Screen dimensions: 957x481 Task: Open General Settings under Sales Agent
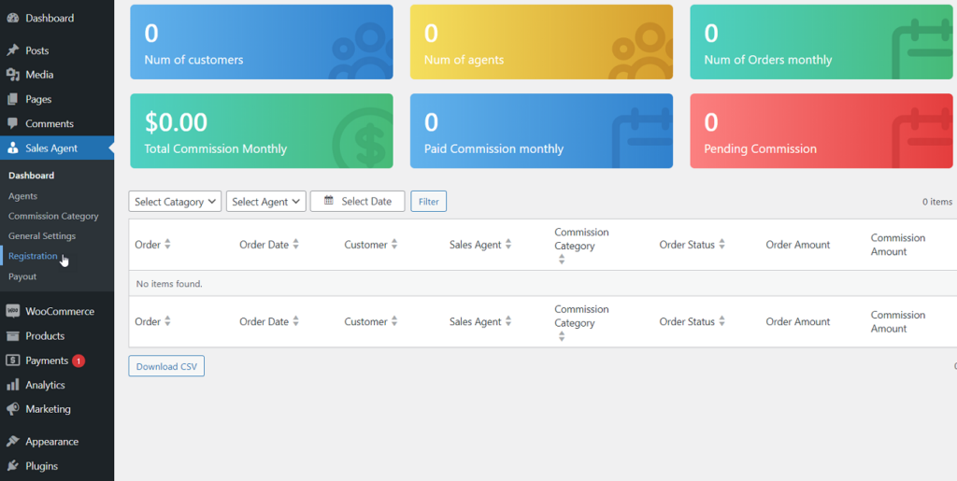click(42, 236)
